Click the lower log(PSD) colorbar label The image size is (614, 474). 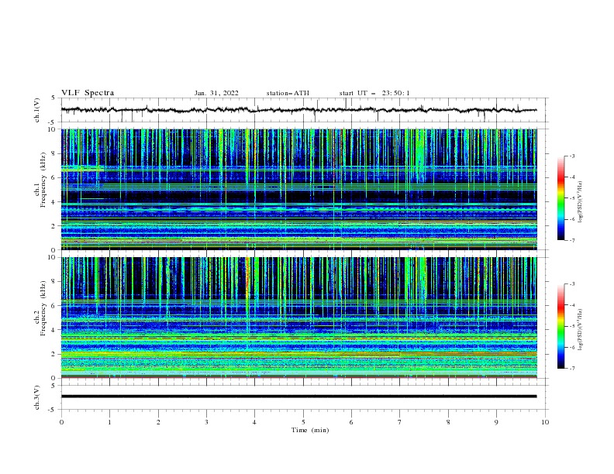[x=580, y=329]
